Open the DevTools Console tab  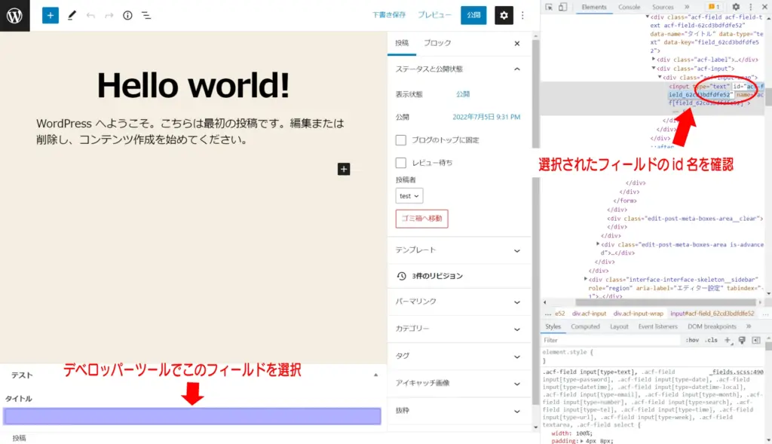[x=630, y=7]
